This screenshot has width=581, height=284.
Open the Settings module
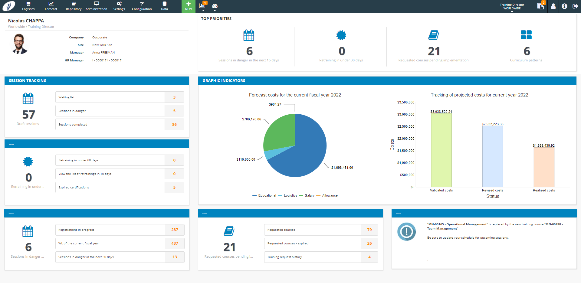coord(119,6)
